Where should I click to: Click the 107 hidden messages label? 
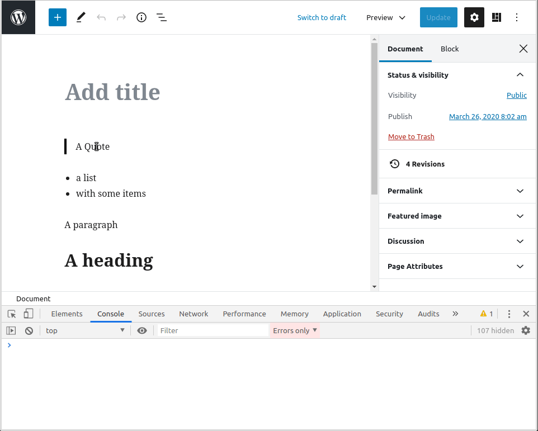pyautogui.click(x=495, y=330)
